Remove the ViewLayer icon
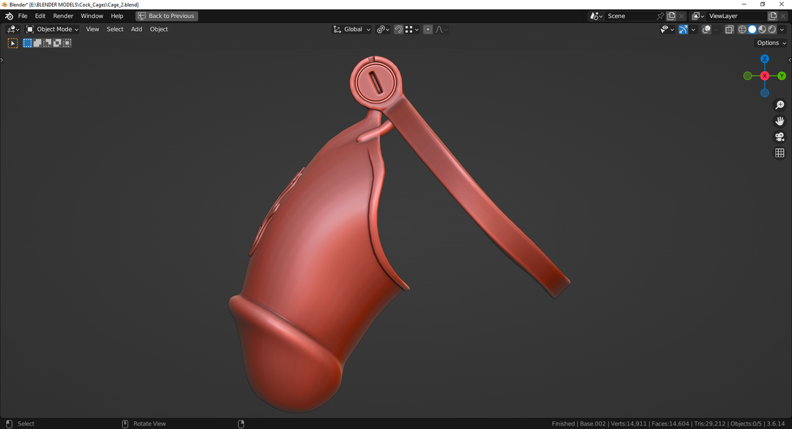The image size is (792, 429). tap(783, 16)
